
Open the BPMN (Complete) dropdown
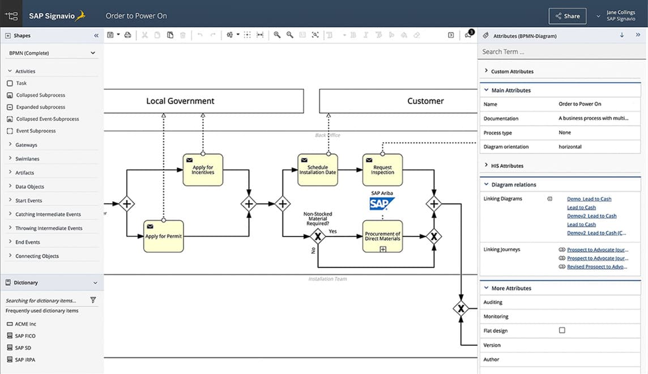click(x=52, y=53)
